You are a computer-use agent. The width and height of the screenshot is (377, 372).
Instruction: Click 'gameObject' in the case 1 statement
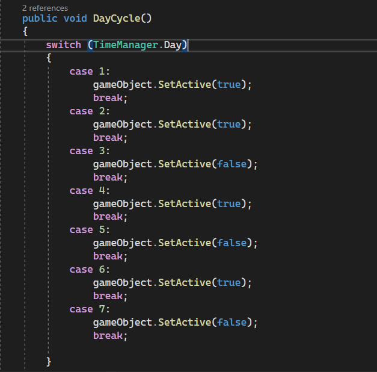pos(123,85)
